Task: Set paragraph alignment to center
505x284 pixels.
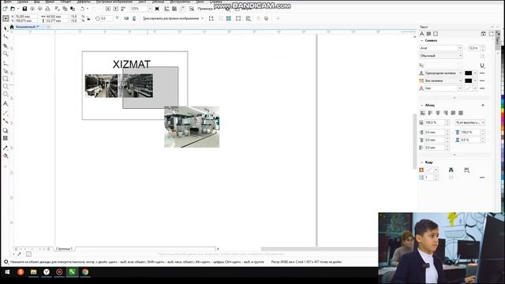Action: (x=438, y=113)
